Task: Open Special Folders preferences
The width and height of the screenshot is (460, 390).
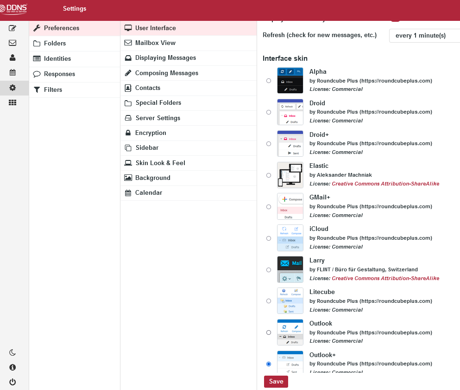Action: [x=189, y=103]
